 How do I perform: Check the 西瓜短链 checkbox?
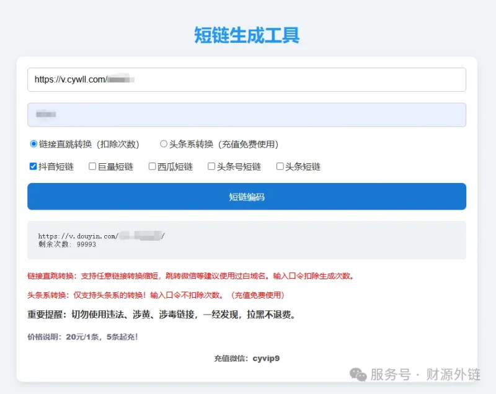[151, 166]
